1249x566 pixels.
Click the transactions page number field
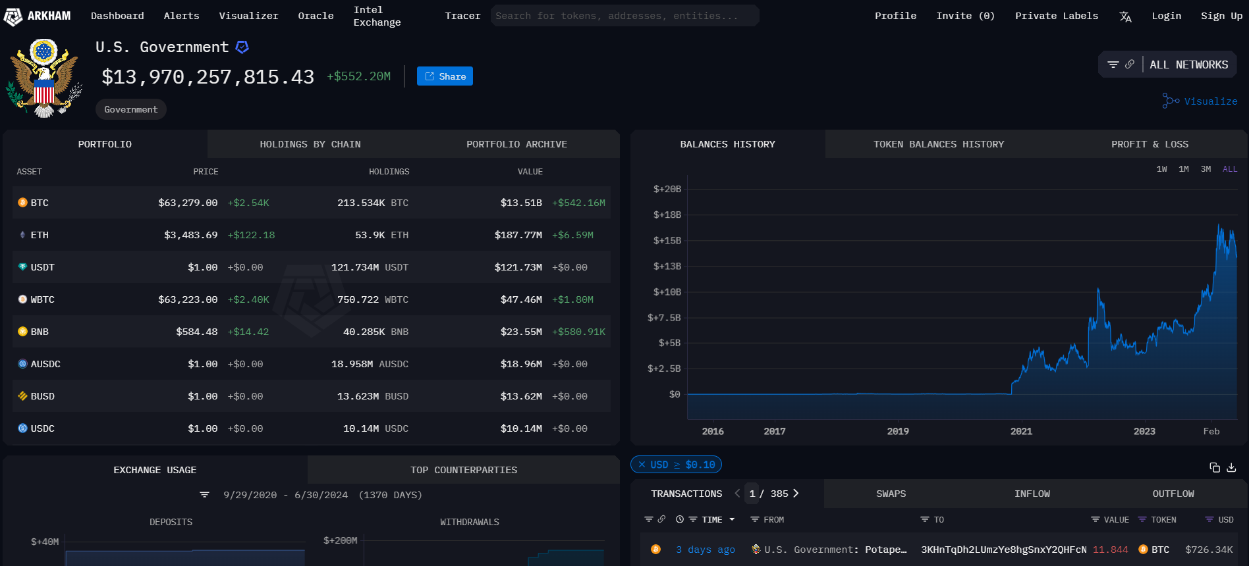point(752,494)
